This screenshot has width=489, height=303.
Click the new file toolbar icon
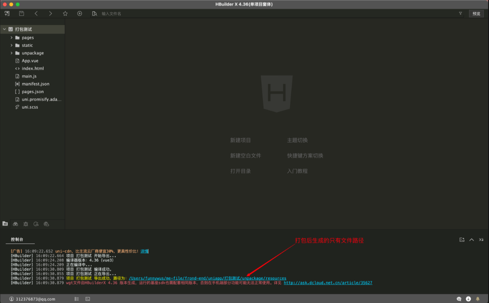point(7,14)
